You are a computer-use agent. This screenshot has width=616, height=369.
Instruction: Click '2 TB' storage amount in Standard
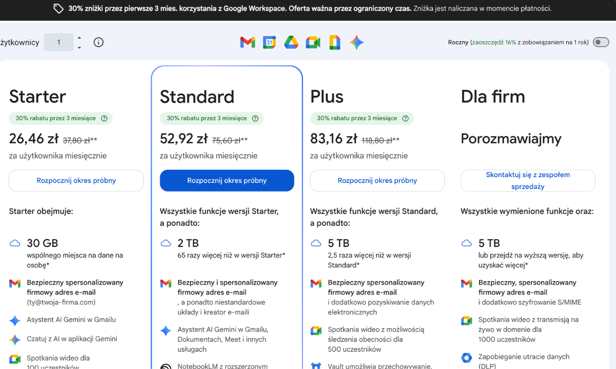coord(188,243)
